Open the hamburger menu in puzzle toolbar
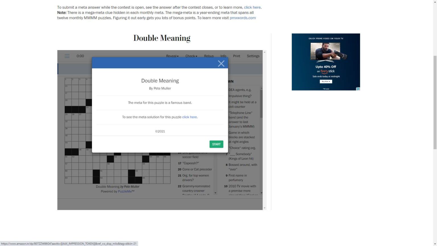Image resolution: width=437 pixels, height=246 pixels. tap(67, 56)
